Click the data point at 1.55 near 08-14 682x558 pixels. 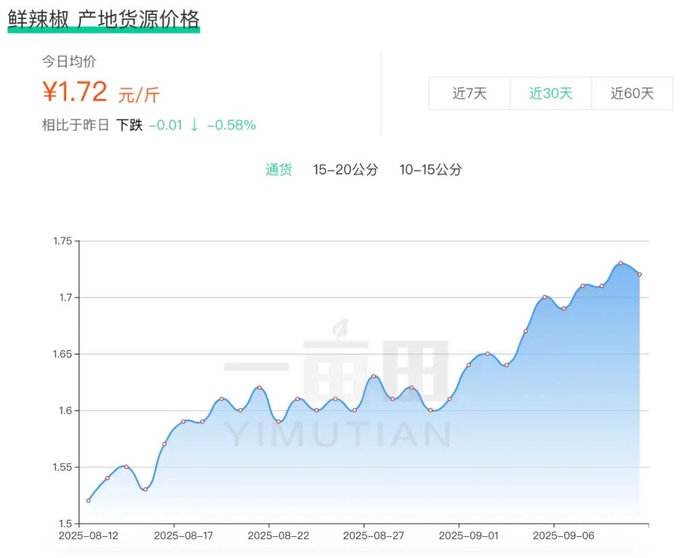(x=126, y=467)
